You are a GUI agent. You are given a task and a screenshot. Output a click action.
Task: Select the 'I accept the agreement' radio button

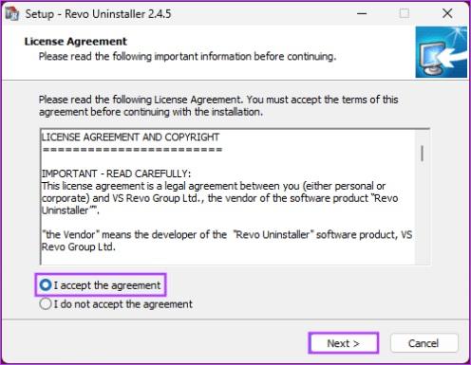(46, 285)
